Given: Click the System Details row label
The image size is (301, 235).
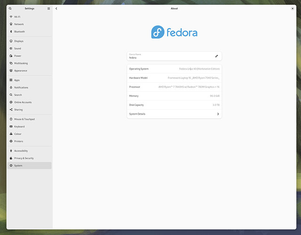Looking at the screenshot, I should click(137, 114).
